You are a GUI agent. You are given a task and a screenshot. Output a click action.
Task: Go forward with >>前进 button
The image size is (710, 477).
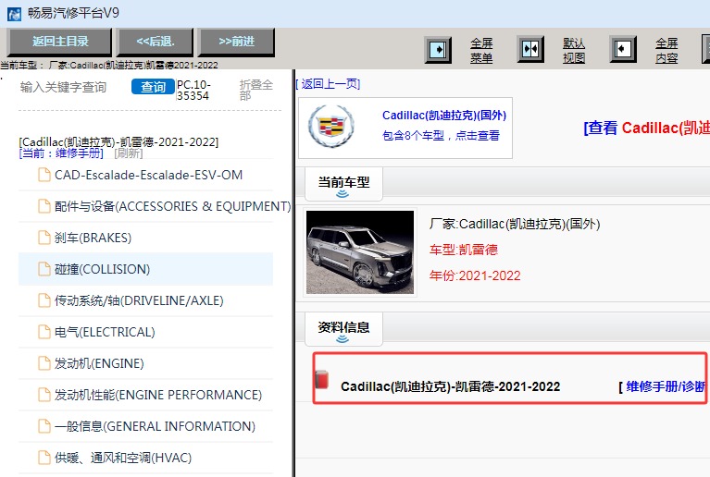point(236,42)
